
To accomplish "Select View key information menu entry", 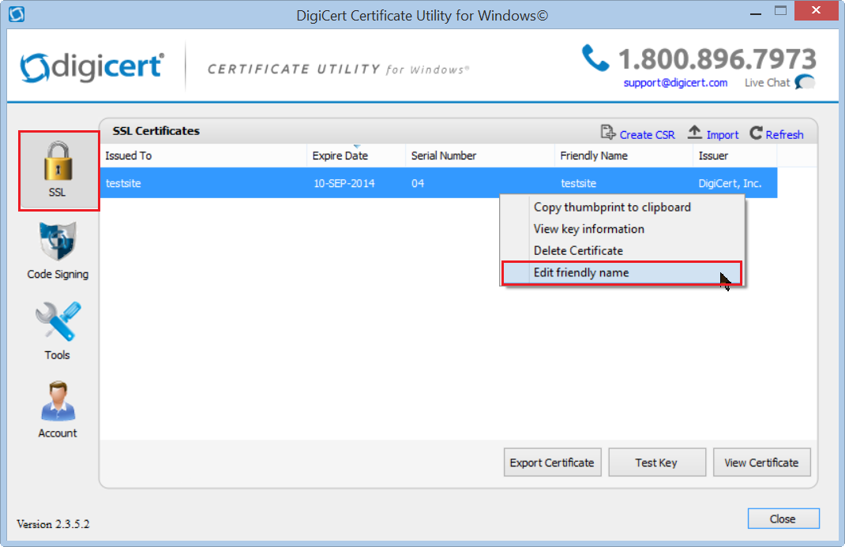I will (x=588, y=229).
